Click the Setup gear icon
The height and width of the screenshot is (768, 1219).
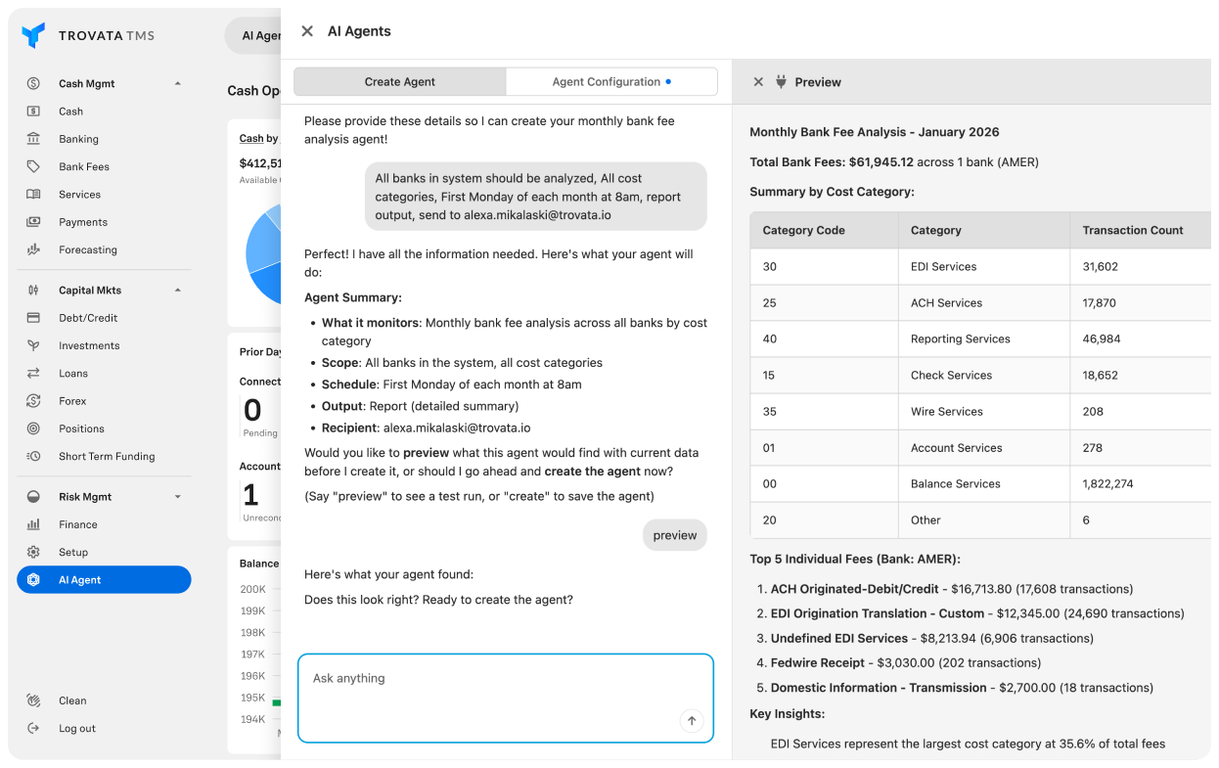[x=33, y=552]
